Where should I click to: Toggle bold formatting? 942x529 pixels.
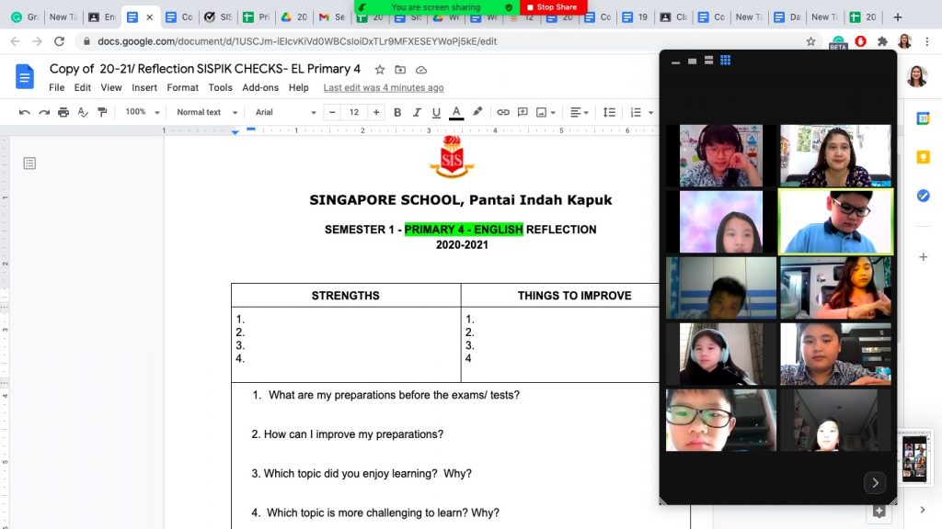[397, 112]
